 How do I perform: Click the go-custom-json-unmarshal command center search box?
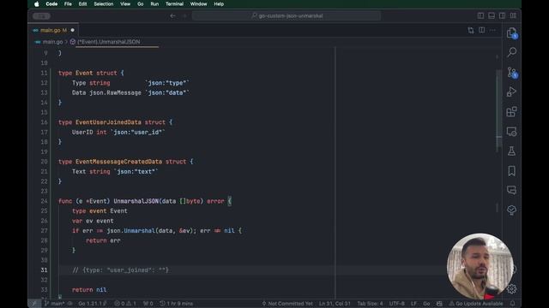tap(287, 15)
